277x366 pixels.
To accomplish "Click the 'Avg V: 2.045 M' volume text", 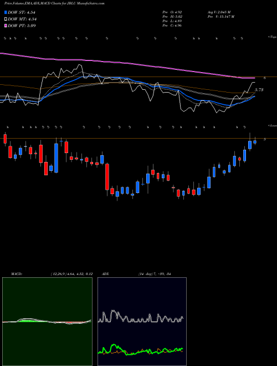I will tap(219, 12).
